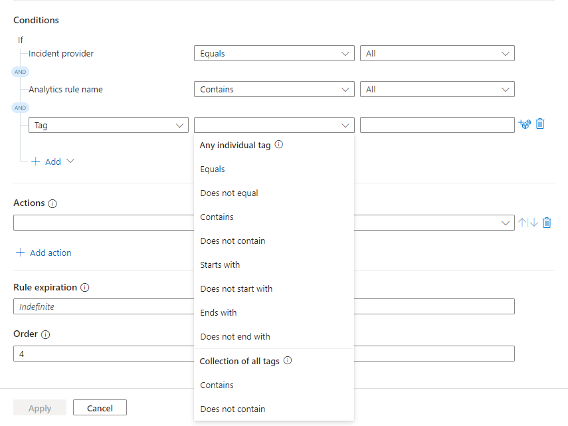Image resolution: width=568 pixels, height=426 pixels.
Task: Move the action down with arrow
Action: pyautogui.click(x=533, y=223)
